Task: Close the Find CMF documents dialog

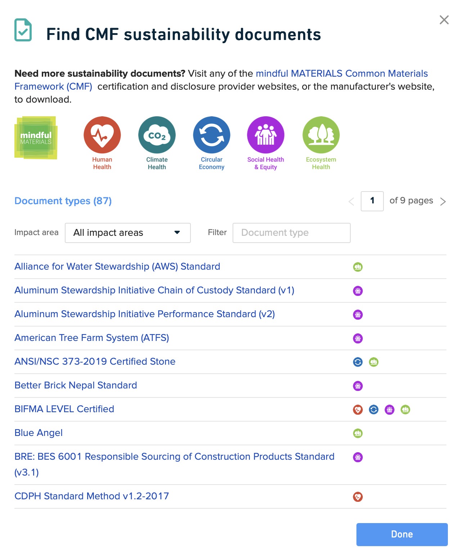Action: click(x=444, y=20)
